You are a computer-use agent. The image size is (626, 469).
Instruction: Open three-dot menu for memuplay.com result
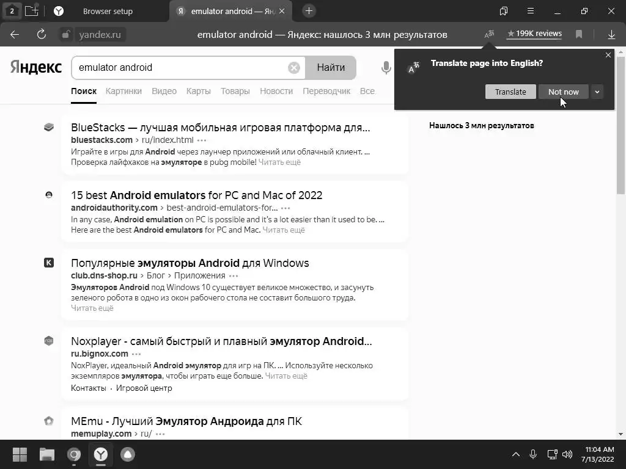160,434
